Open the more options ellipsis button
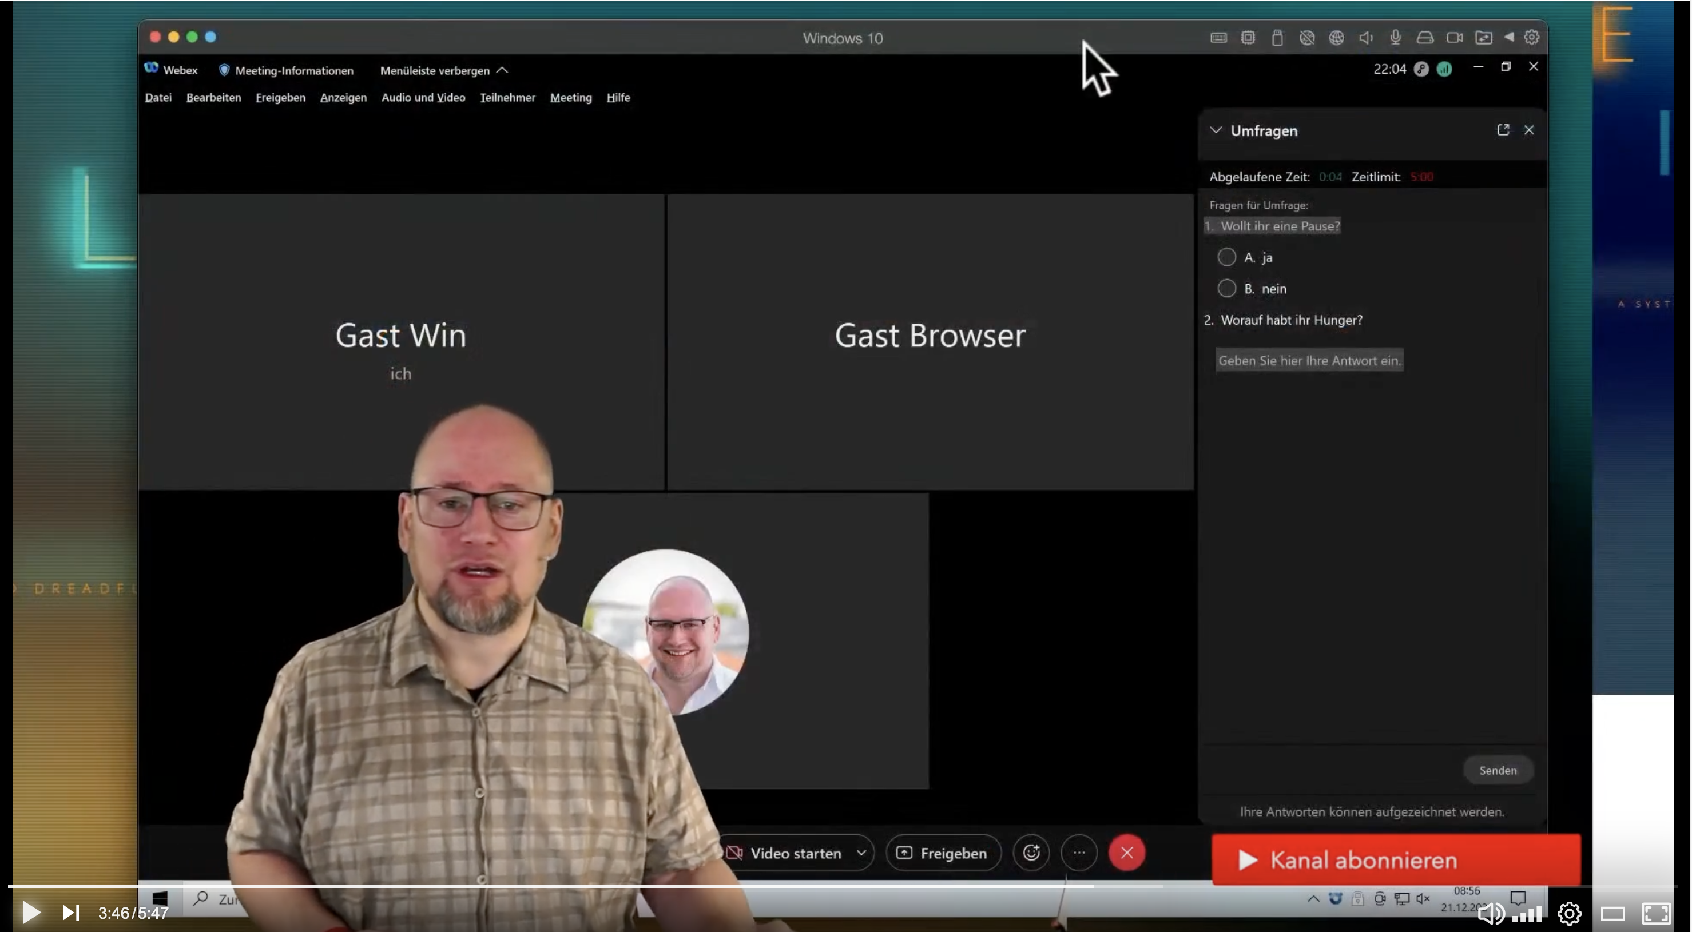This screenshot has width=1692, height=932. pyautogui.click(x=1078, y=853)
